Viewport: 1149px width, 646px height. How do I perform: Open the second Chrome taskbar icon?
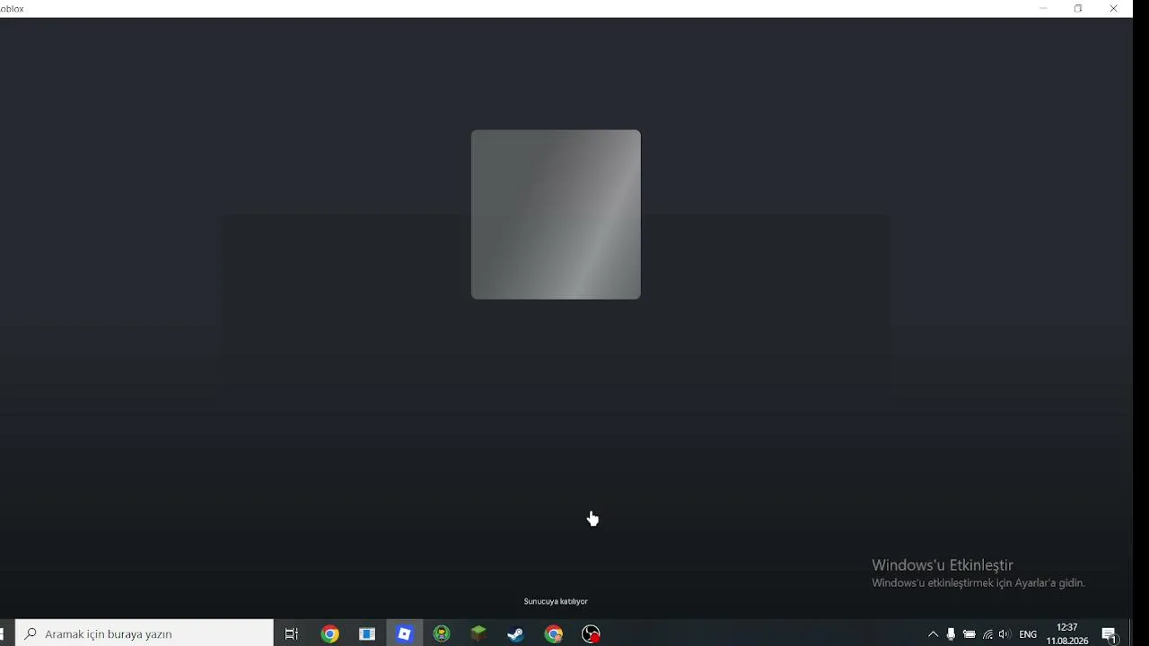(x=554, y=633)
